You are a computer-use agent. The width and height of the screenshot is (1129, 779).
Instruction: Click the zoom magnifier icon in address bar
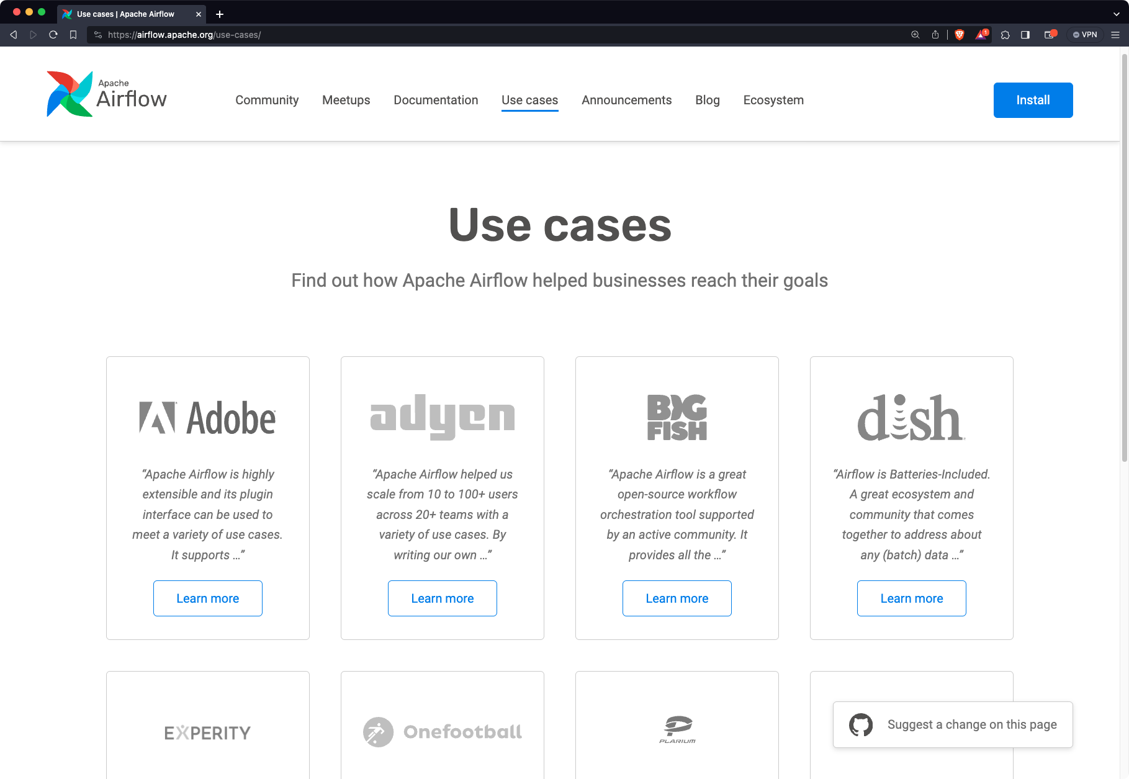(x=915, y=35)
